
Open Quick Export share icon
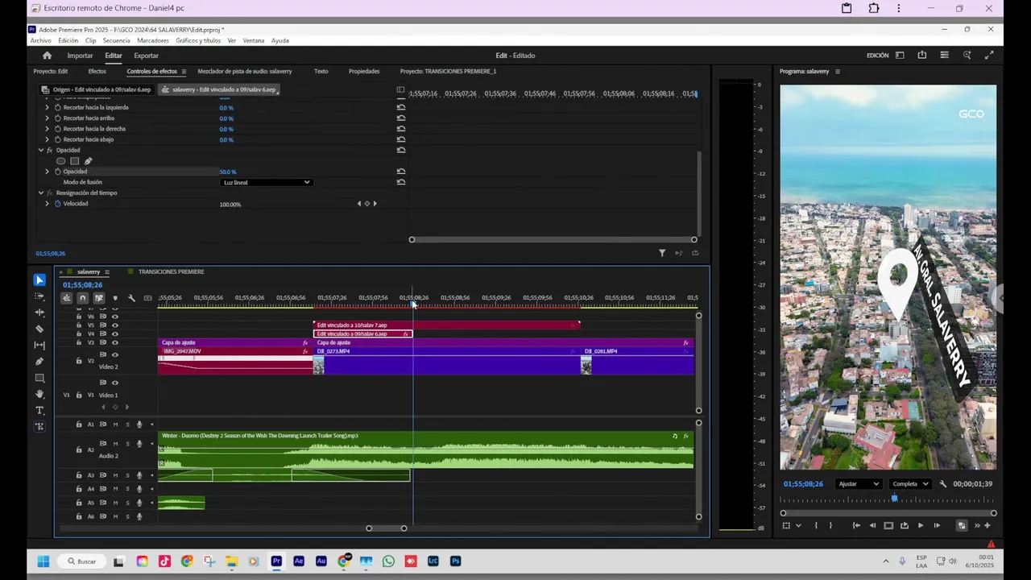tap(921, 56)
